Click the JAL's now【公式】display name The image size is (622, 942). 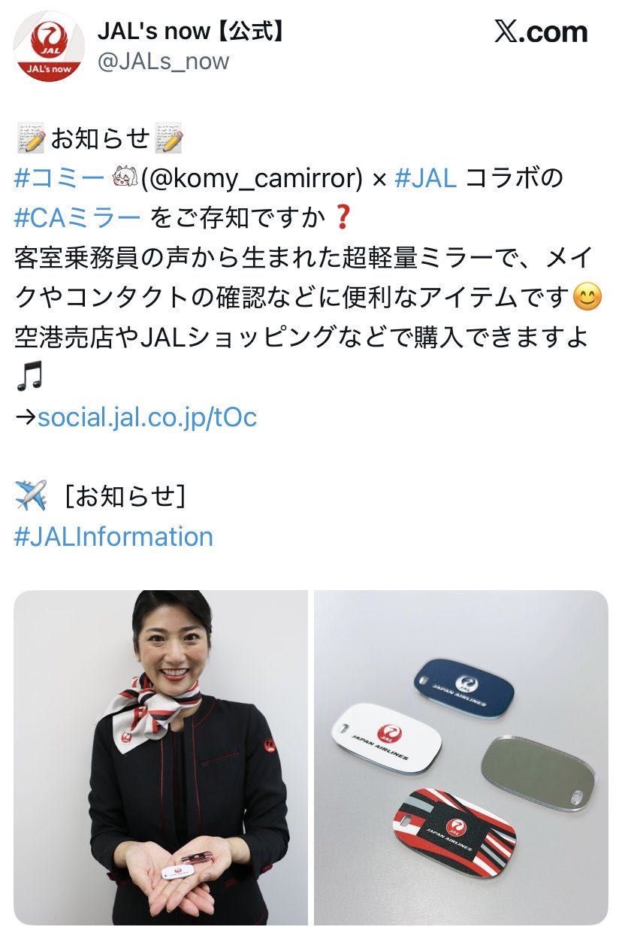192,31
